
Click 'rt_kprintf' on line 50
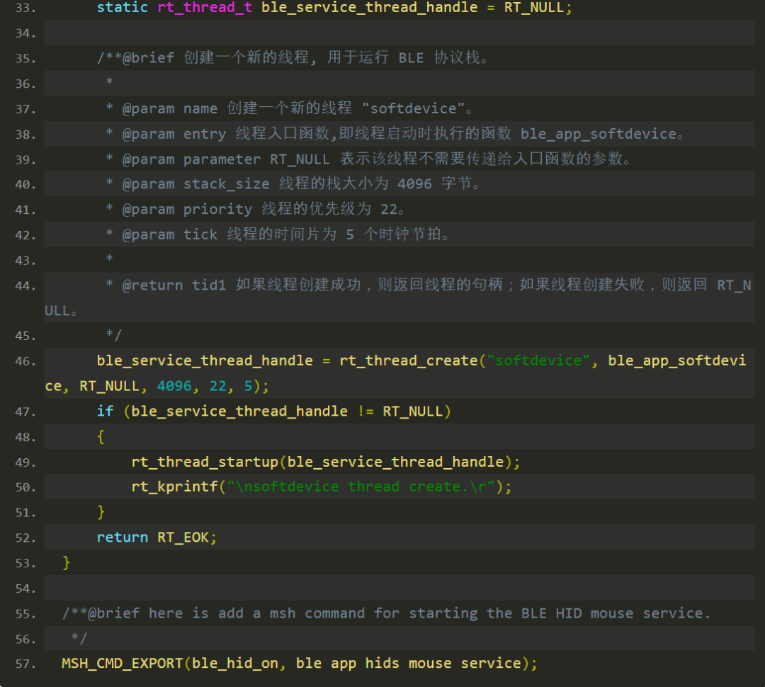pos(175,487)
